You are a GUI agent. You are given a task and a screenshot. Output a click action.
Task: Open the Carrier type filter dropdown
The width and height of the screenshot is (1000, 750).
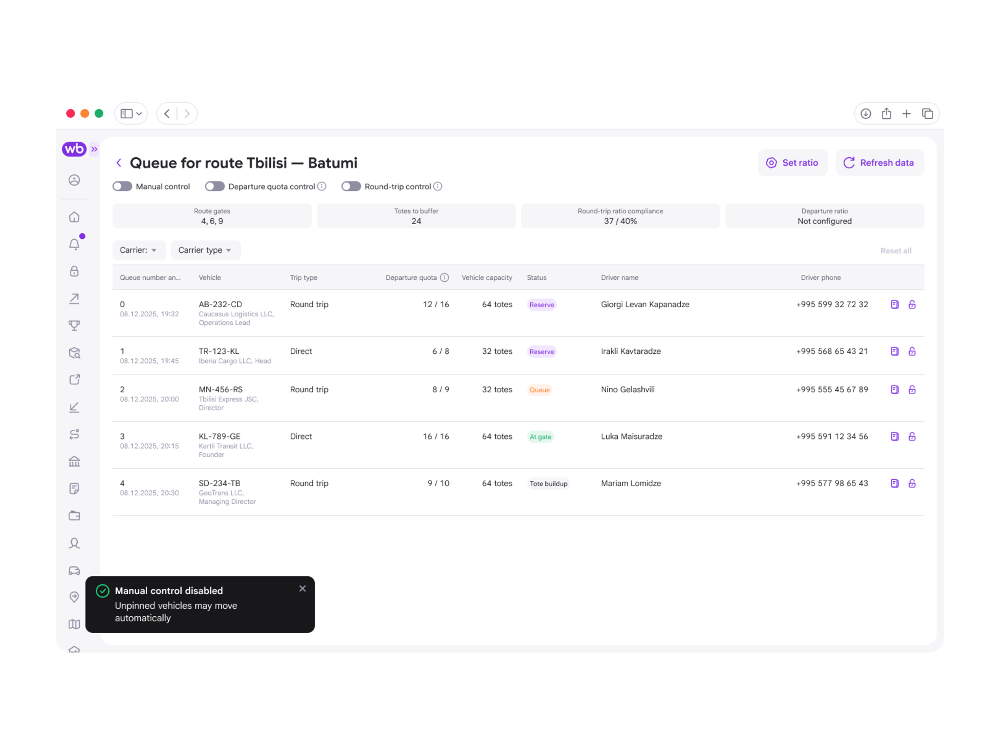[x=205, y=250]
